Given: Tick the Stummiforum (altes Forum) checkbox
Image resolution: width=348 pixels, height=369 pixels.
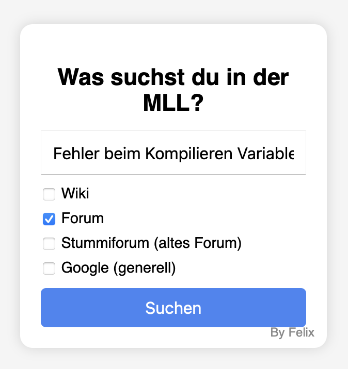Looking at the screenshot, I should click(x=49, y=244).
